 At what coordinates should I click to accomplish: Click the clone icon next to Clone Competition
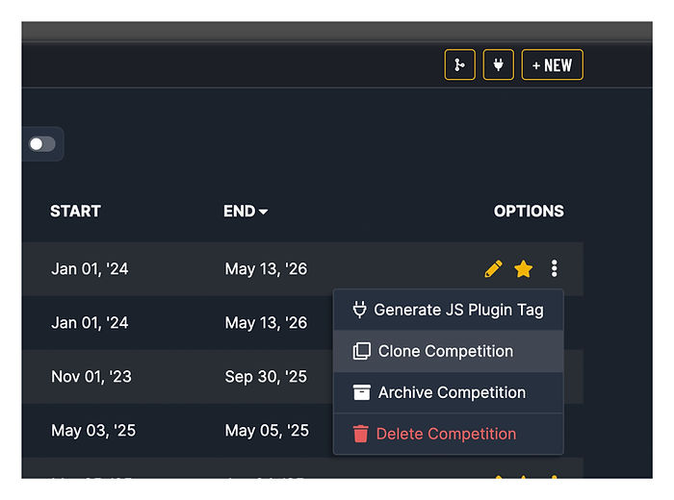[x=361, y=351]
